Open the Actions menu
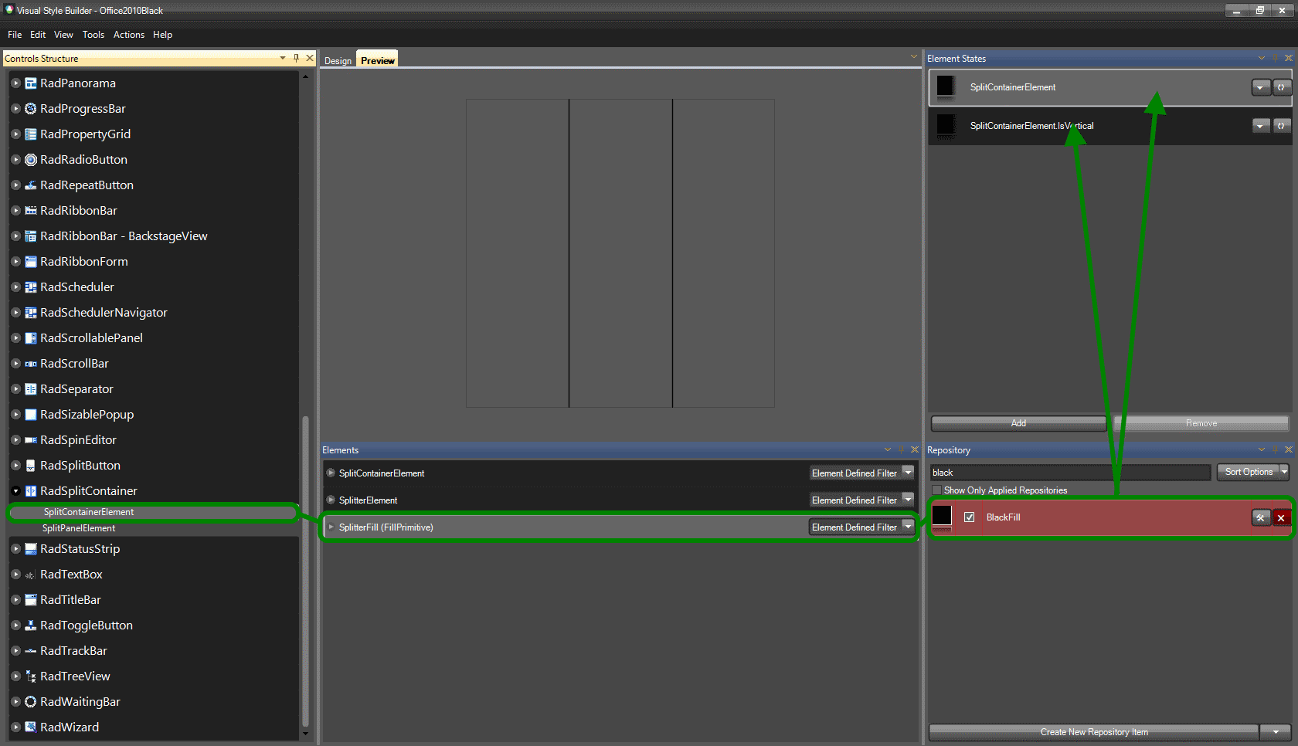This screenshot has width=1298, height=746. 129,35
